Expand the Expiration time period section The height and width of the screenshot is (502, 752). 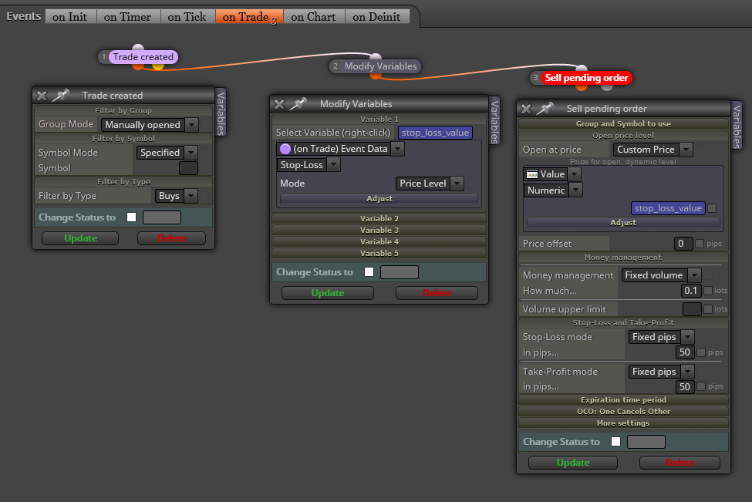[623, 400]
